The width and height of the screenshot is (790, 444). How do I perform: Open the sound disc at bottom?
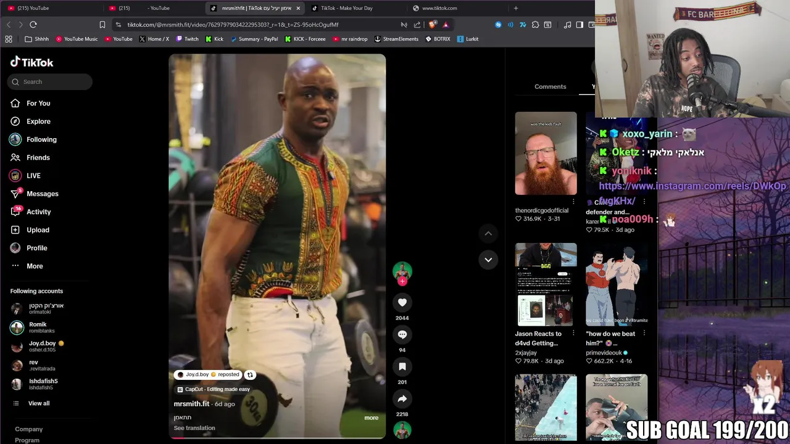click(x=402, y=430)
